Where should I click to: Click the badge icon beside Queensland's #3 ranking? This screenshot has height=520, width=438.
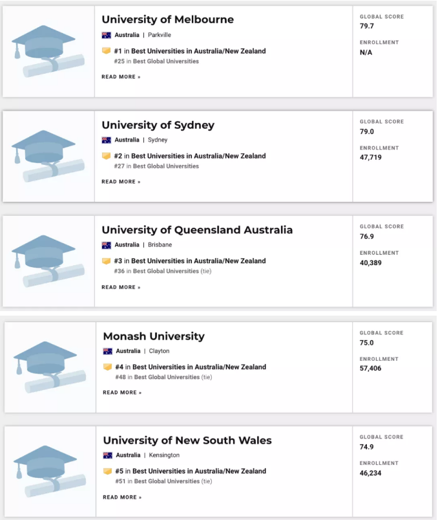pos(107,261)
